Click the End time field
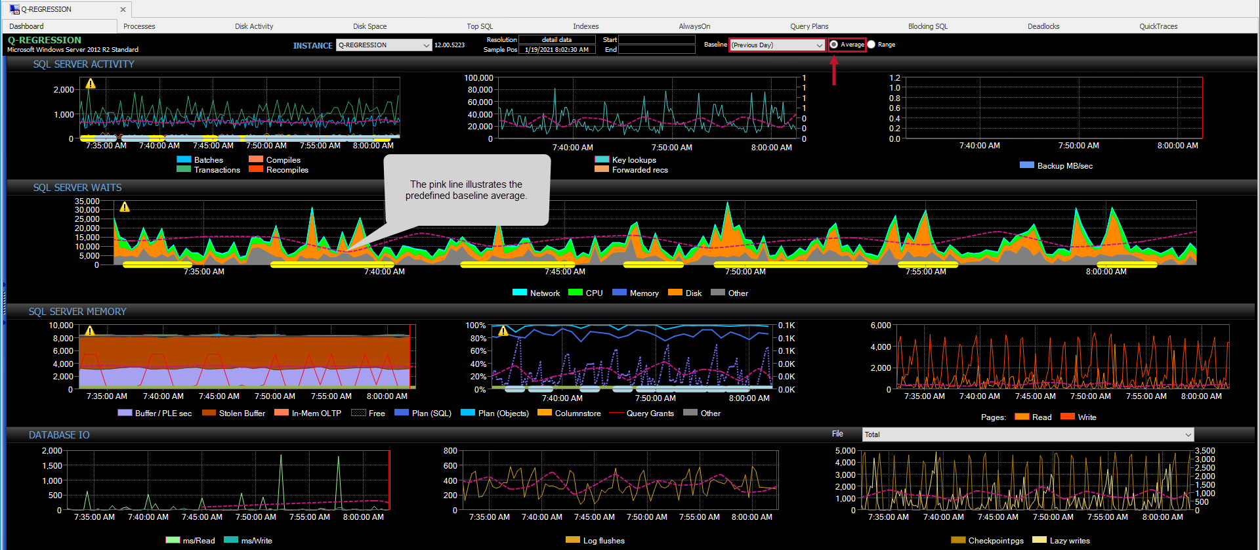 656,50
